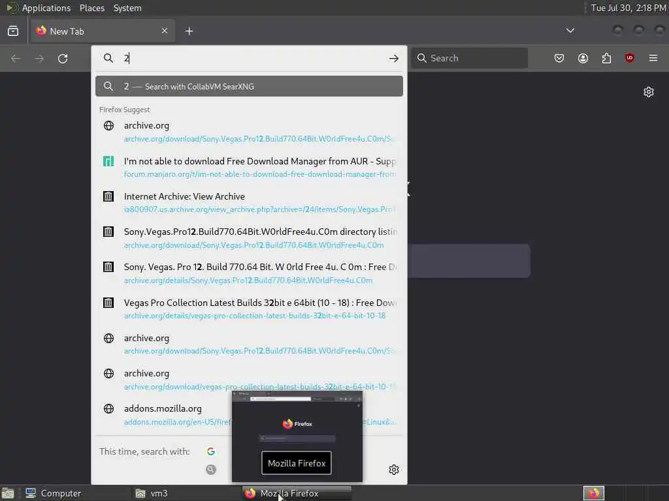Open archive.org vegas-pro-collection download suggestion
The image size is (669, 501).
[249, 379]
